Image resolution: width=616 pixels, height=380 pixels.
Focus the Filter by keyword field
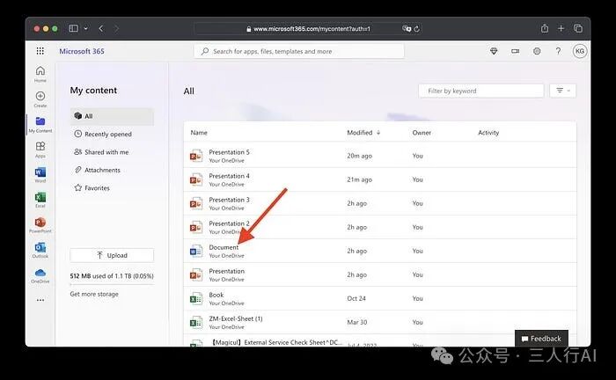tap(481, 91)
